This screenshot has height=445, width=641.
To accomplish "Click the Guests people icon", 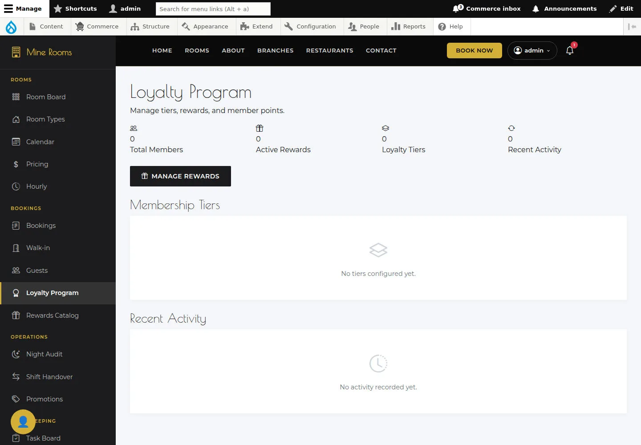I will pos(16,270).
